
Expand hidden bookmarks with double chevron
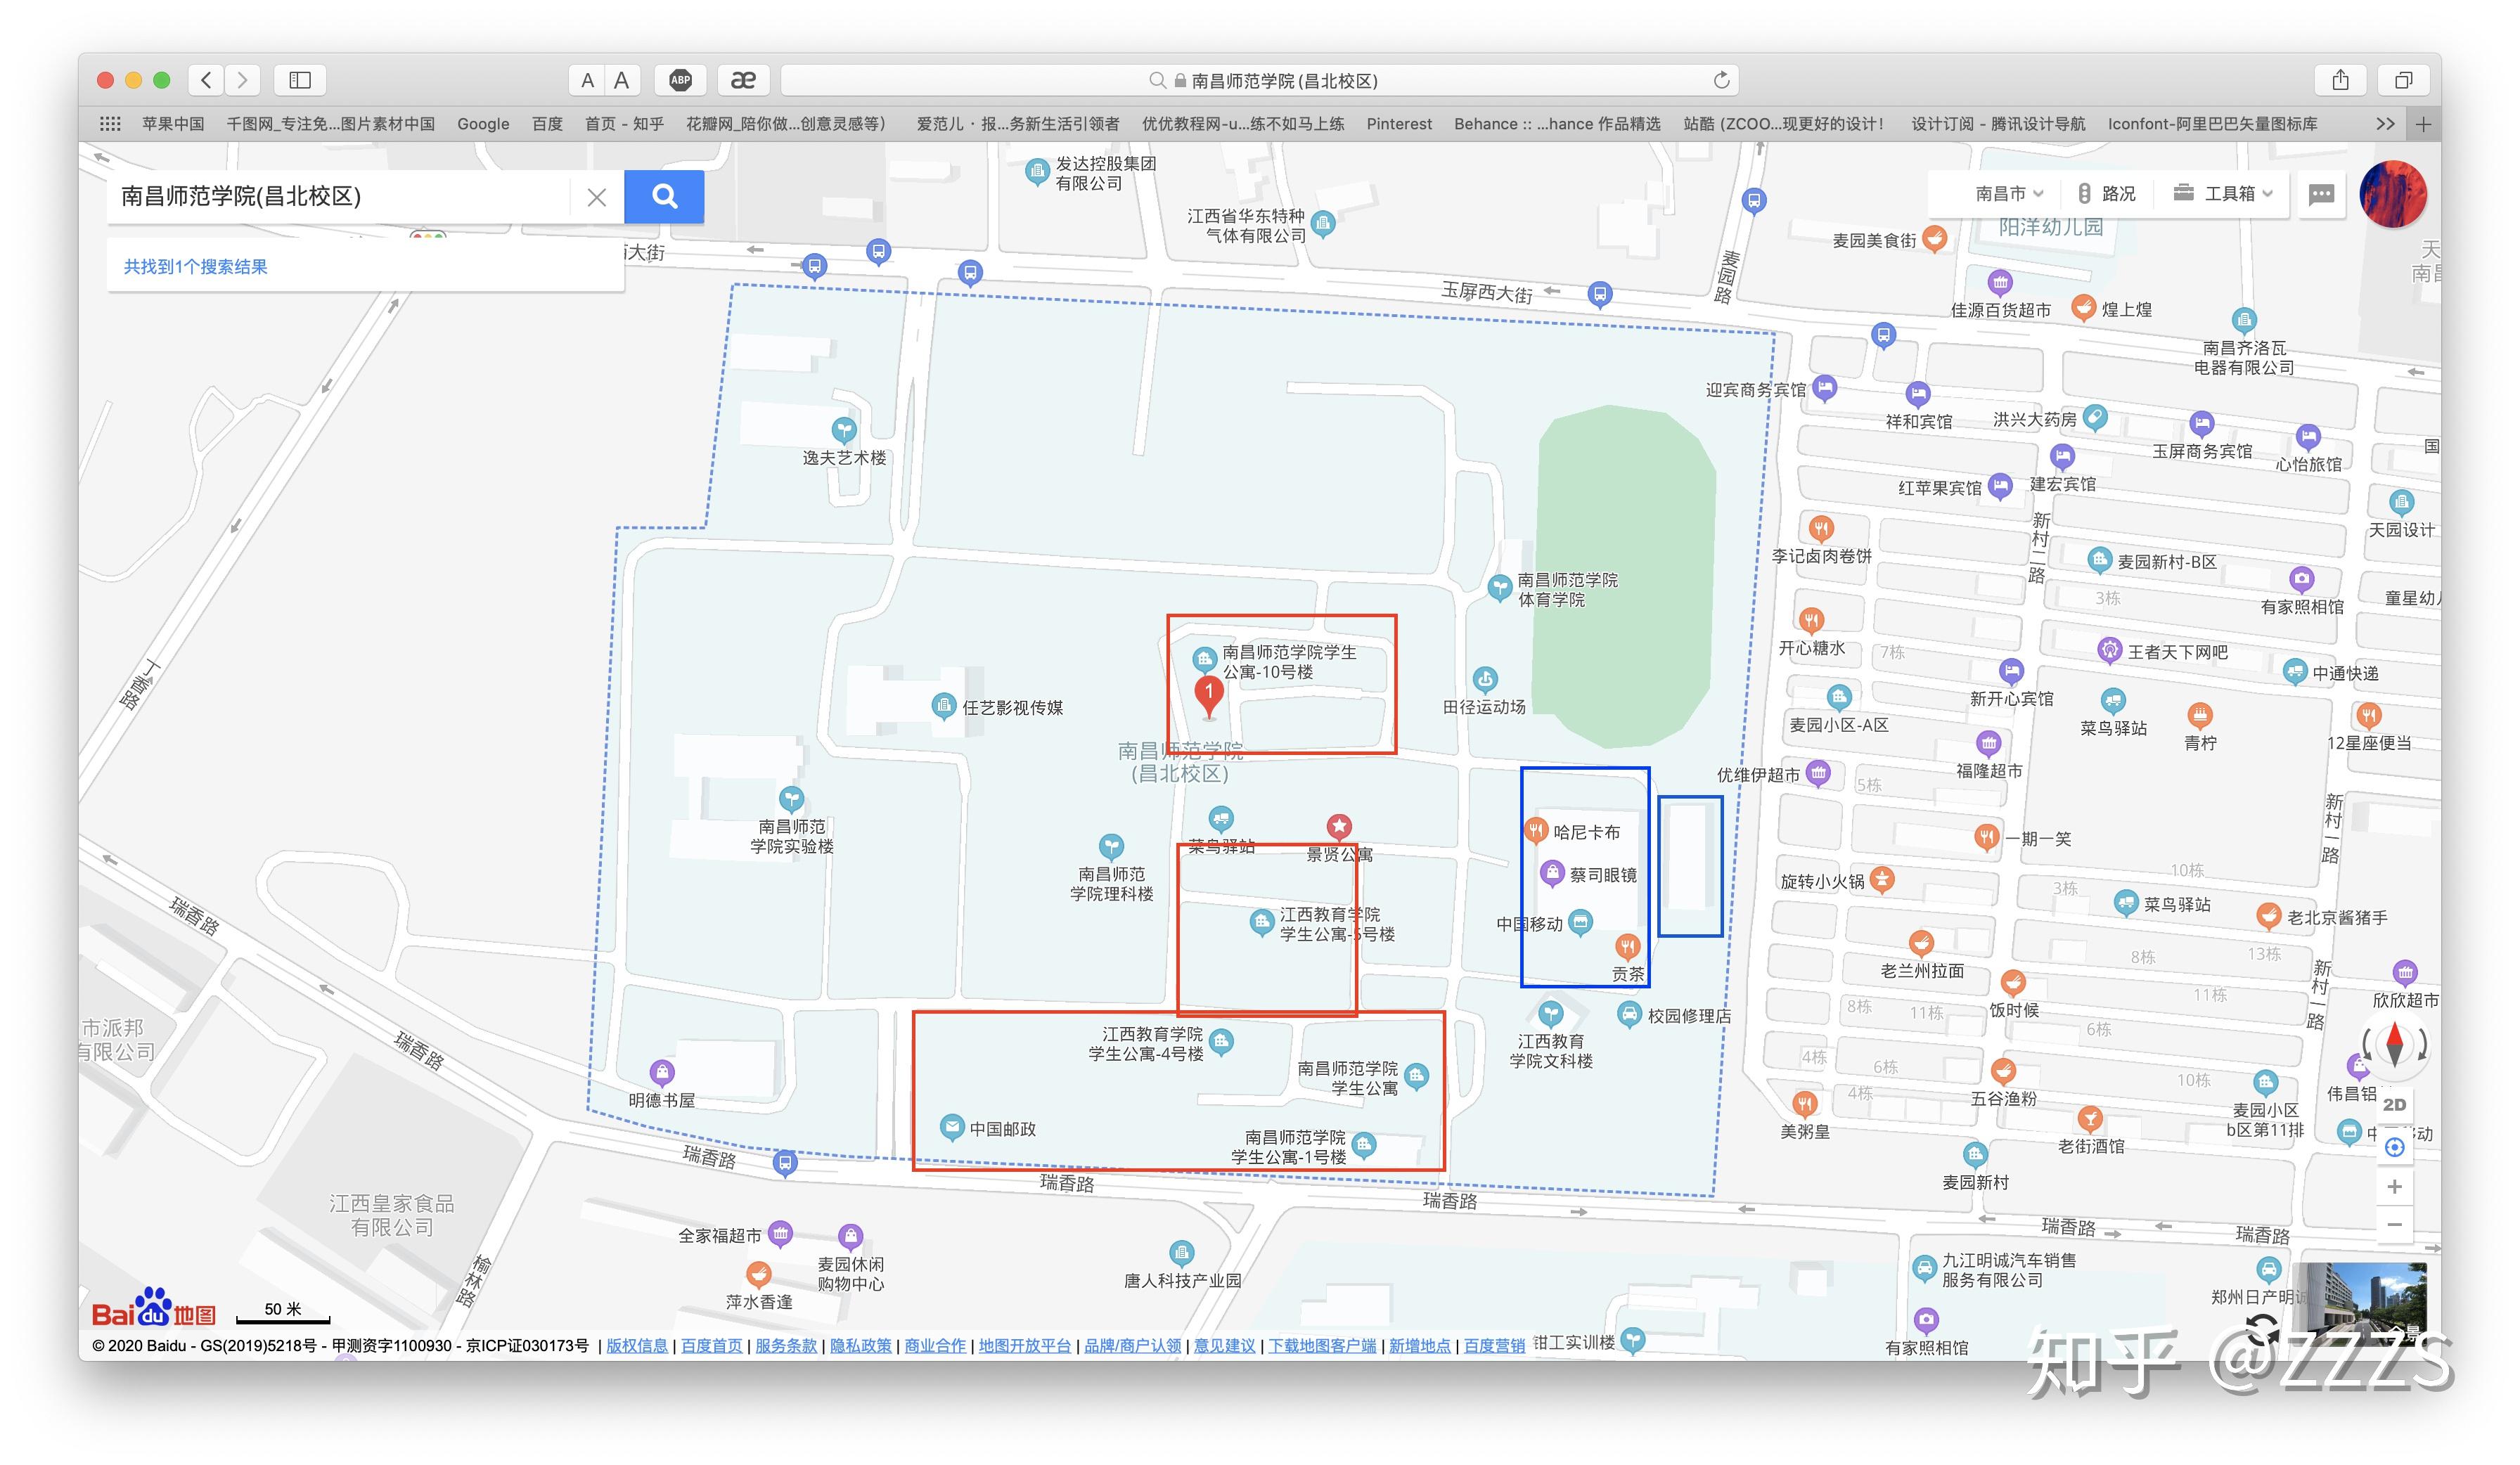point(2385,124)
